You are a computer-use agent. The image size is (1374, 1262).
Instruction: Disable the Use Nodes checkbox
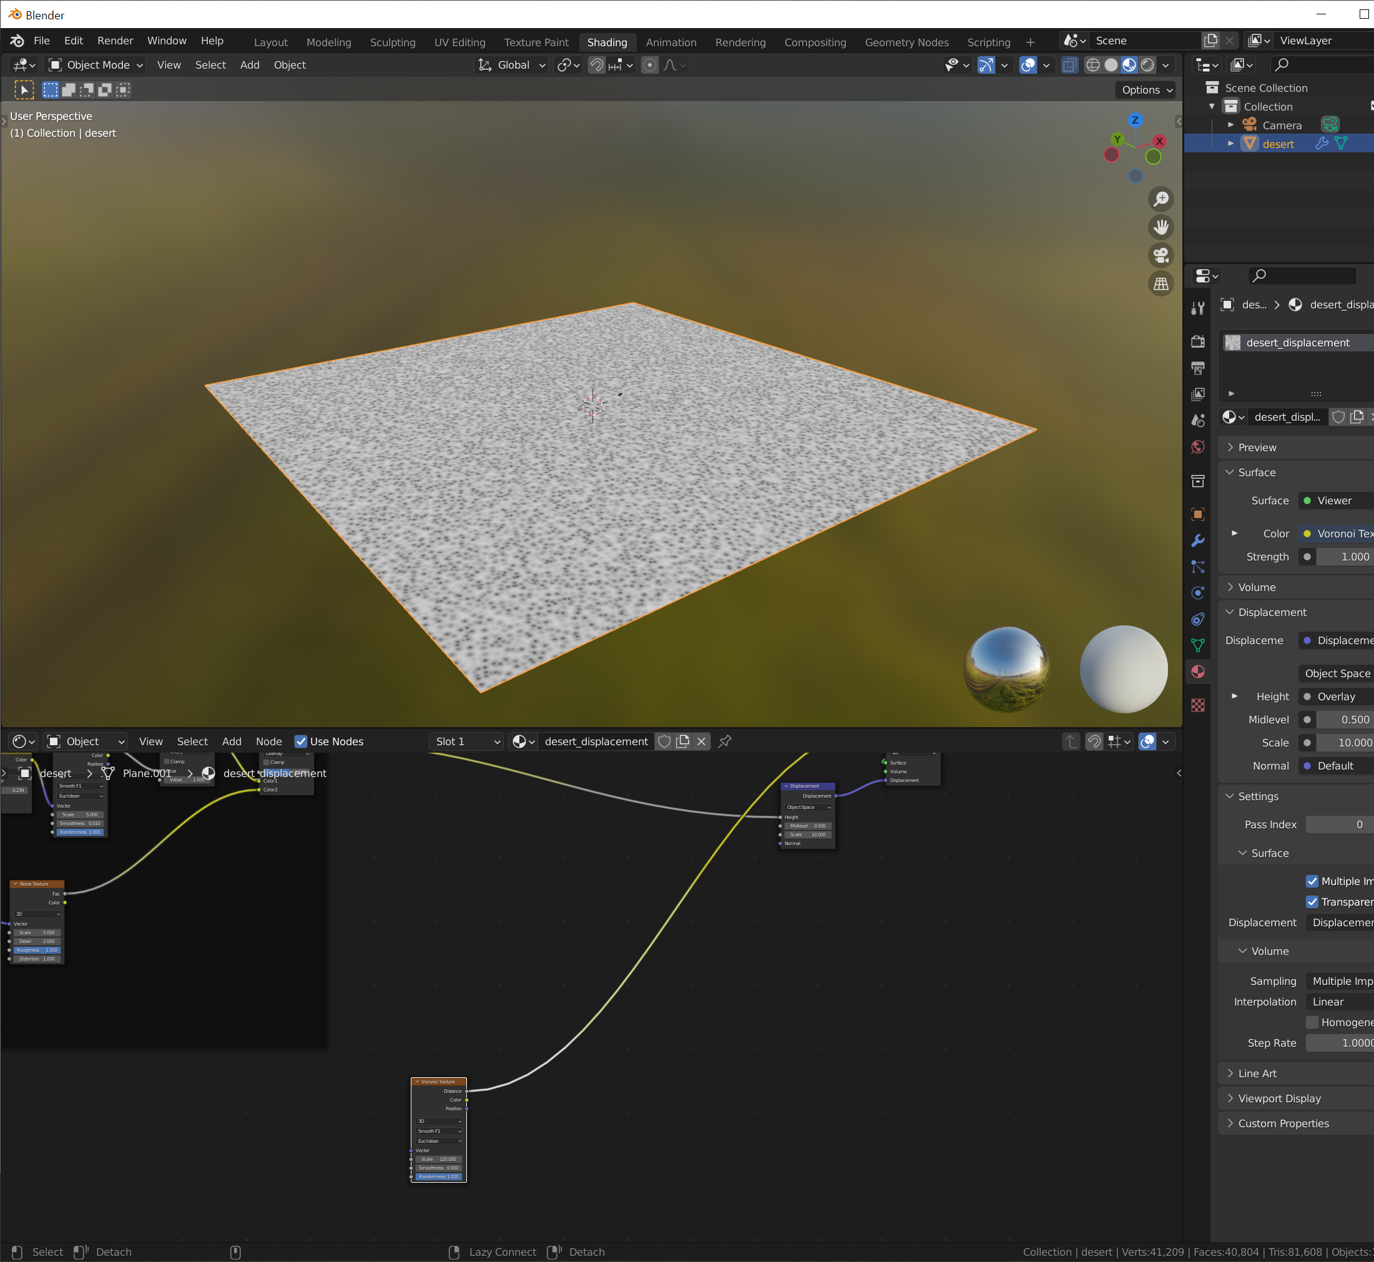(300, 741)
